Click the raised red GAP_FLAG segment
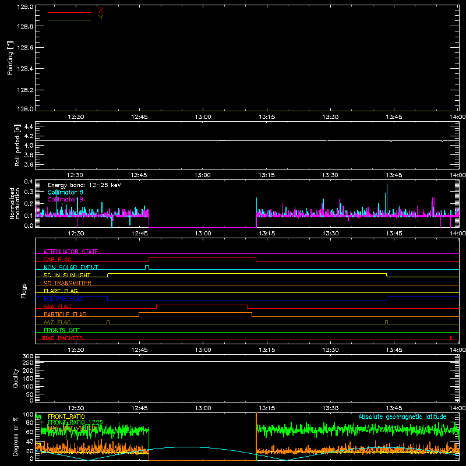The height and width of the screenshot is (466, 466). click(202, 258)
